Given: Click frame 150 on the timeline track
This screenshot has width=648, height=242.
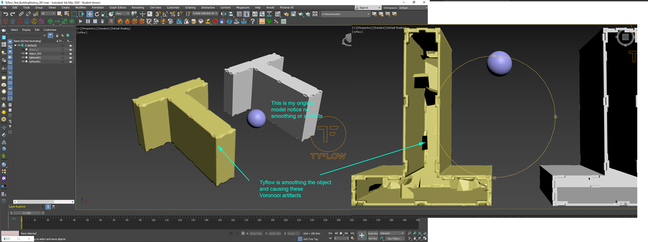Looking at the screenshot, I should 220,220.
